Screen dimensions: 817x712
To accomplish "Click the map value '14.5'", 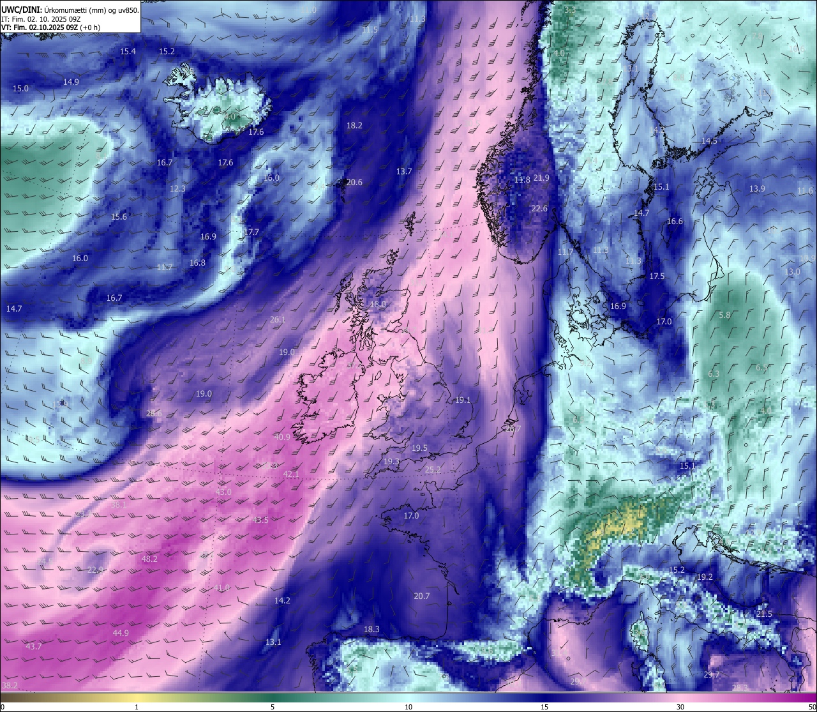I will 709,140.
